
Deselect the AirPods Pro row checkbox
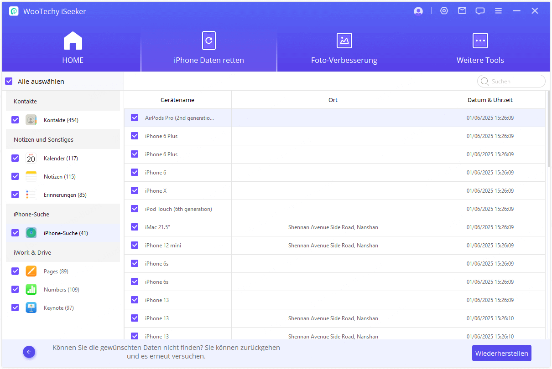135,118
